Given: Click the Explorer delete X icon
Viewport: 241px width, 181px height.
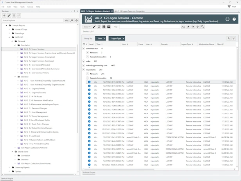Looking at the screenshot, I should [x=14, y=16].
